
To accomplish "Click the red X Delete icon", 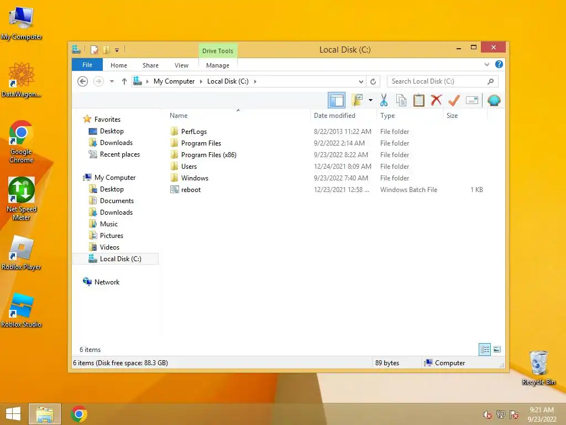I will (436, 100).
